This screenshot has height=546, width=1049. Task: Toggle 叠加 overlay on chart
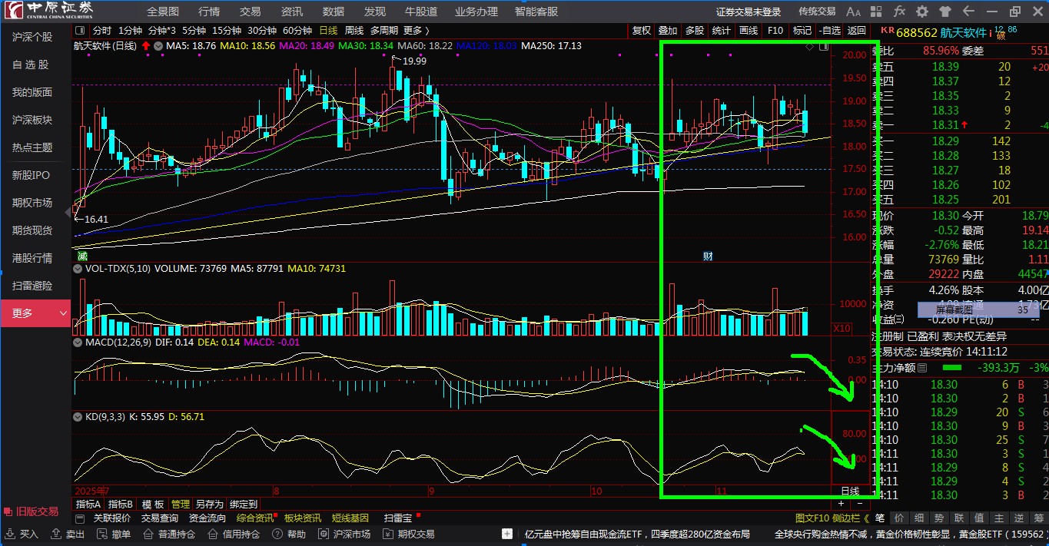[x=668, y=31]
